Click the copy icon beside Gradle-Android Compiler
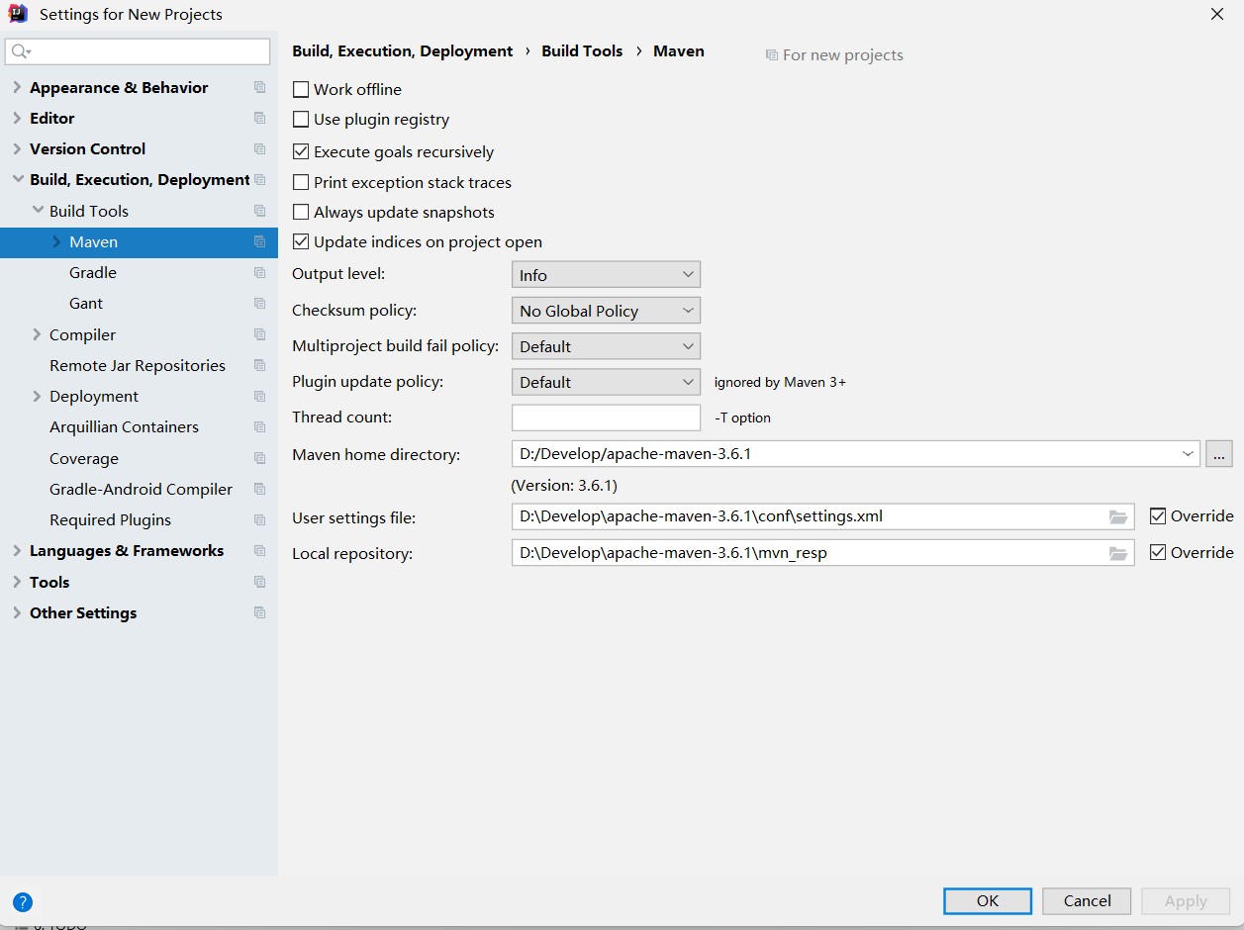Image resolution: width=1244 pixels, height=930 pixels. pyautogui.click(x=260, y=489)
